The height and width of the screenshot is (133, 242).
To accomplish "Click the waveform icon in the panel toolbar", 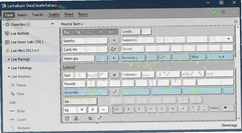I will click(x=100, y=32).
